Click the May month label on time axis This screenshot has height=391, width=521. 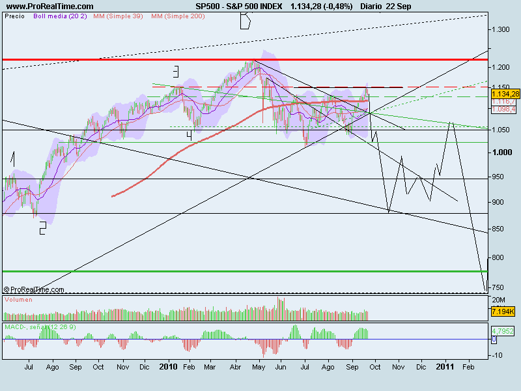tap(259, 367)
